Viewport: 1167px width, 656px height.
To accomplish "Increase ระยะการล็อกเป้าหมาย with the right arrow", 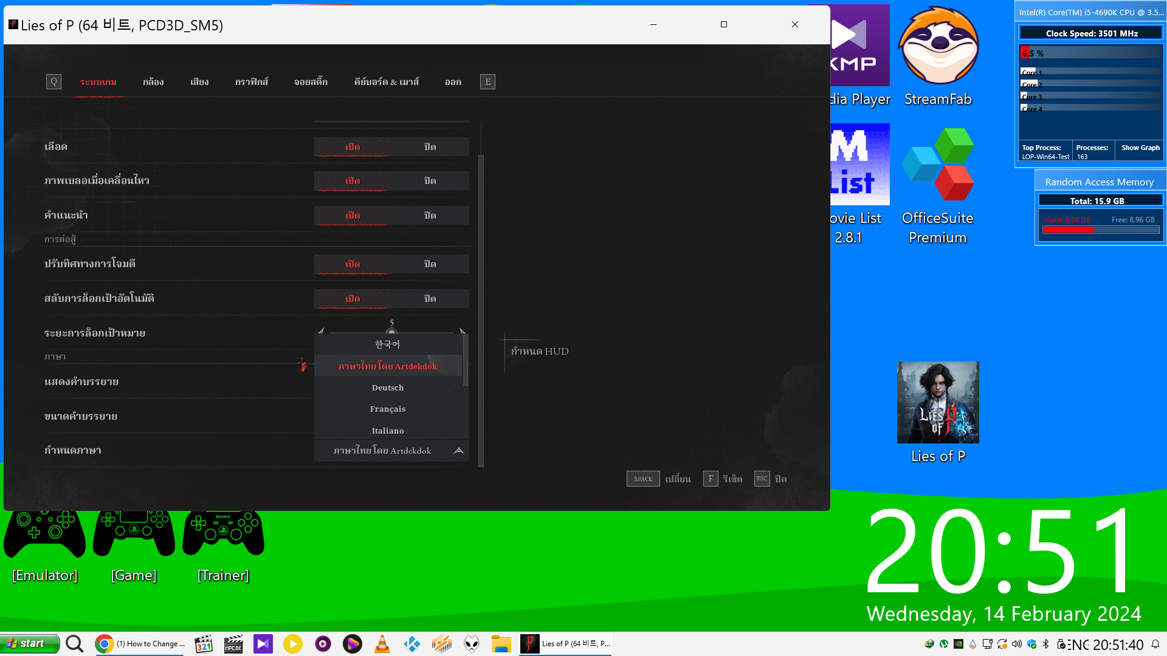I will 463,331.
